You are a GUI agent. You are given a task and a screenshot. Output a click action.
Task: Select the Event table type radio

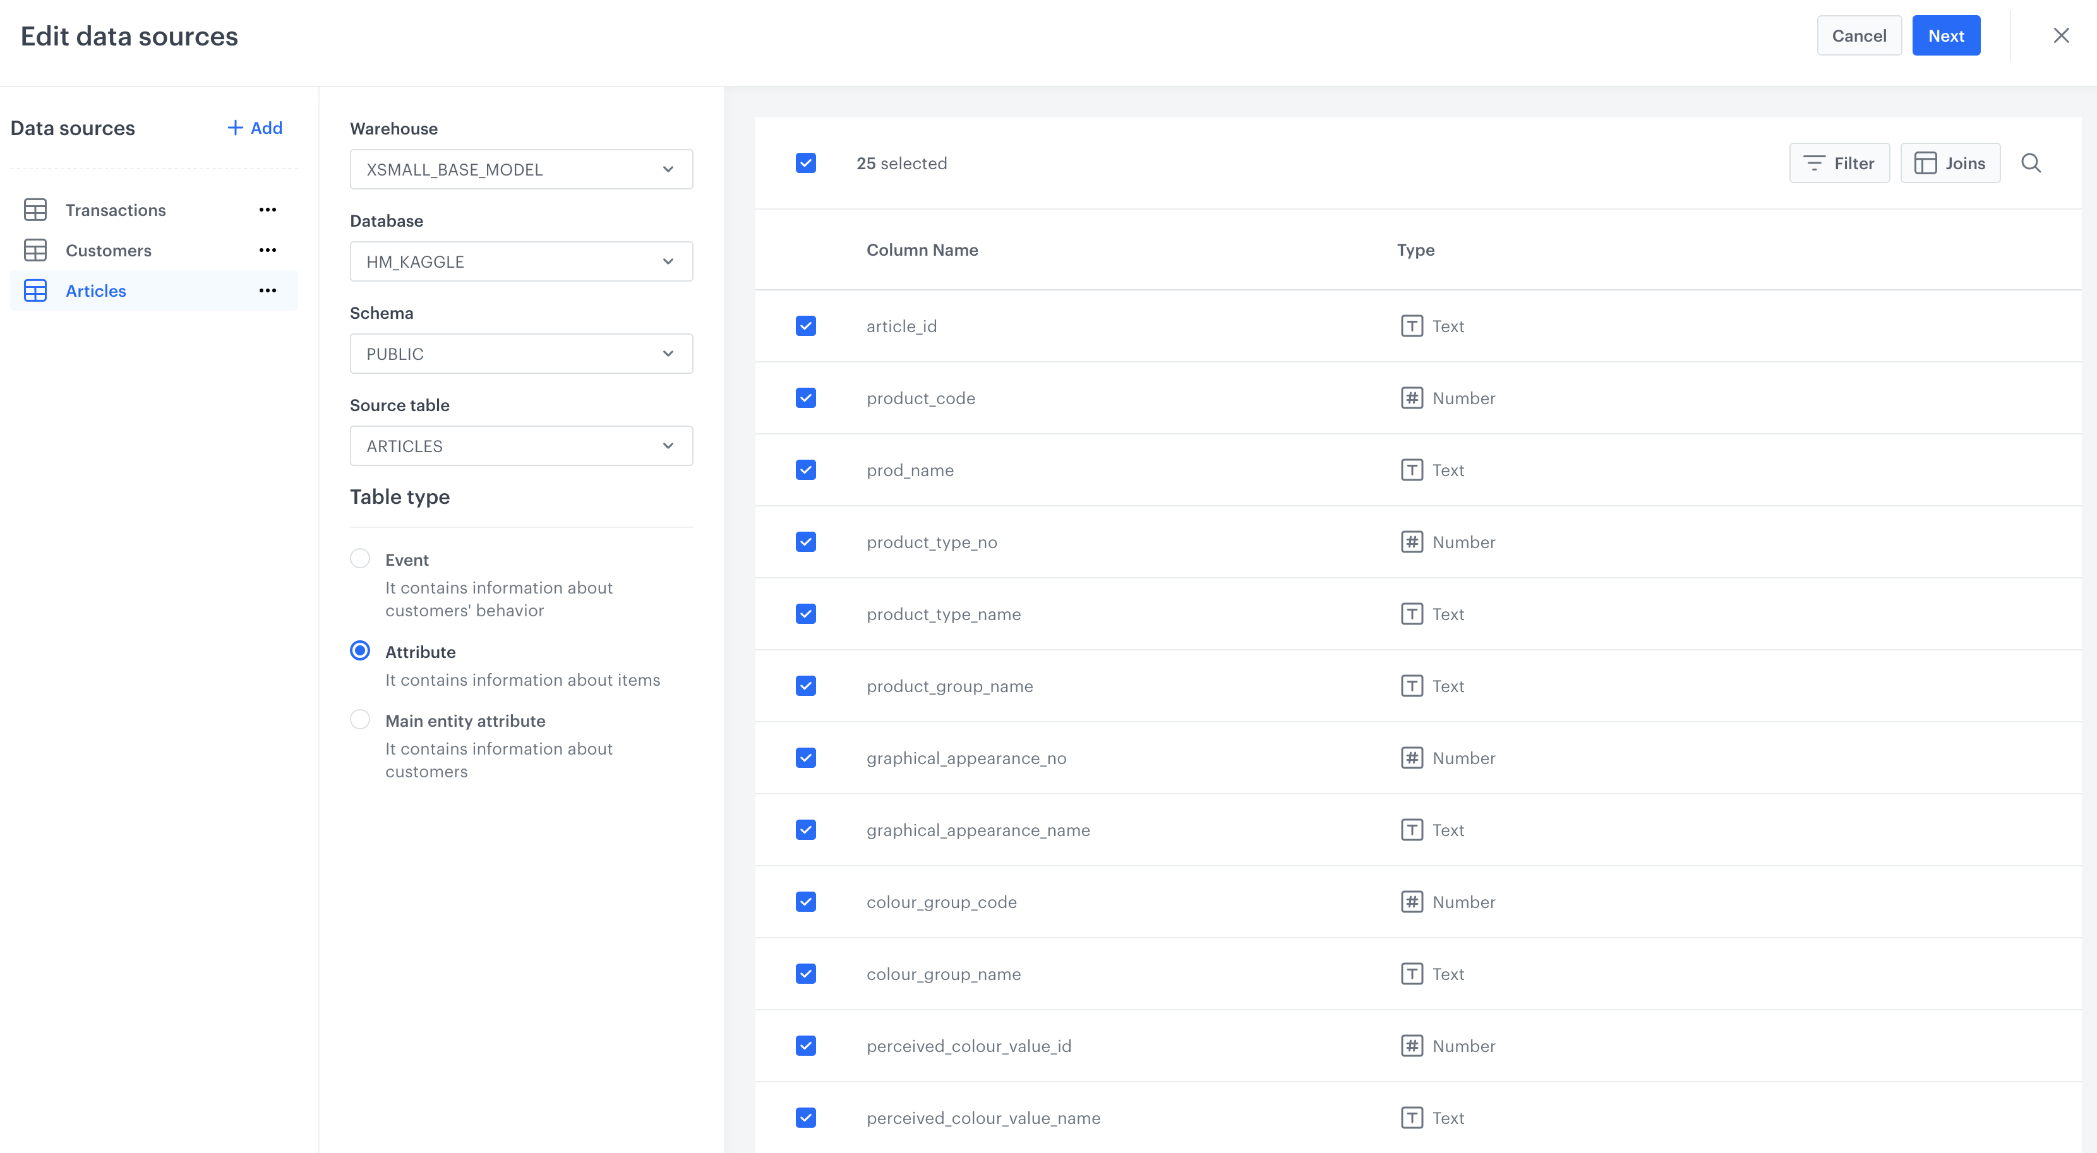click(360, 558)
